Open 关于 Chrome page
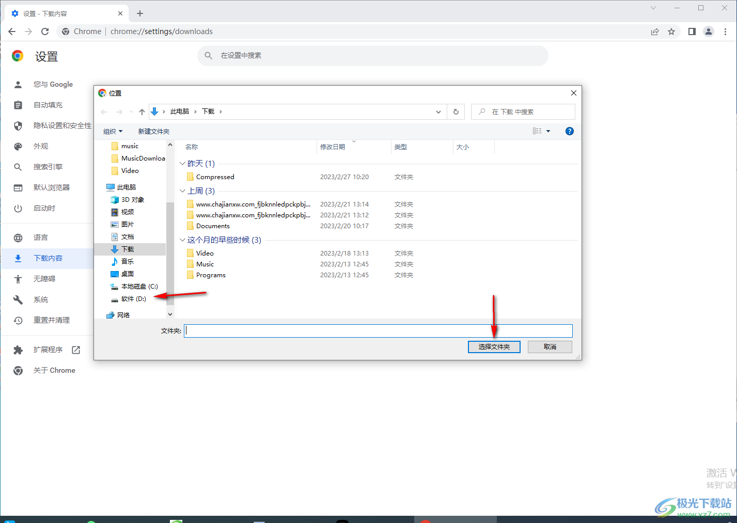This screenshot has width=737, height=523. 54,370
